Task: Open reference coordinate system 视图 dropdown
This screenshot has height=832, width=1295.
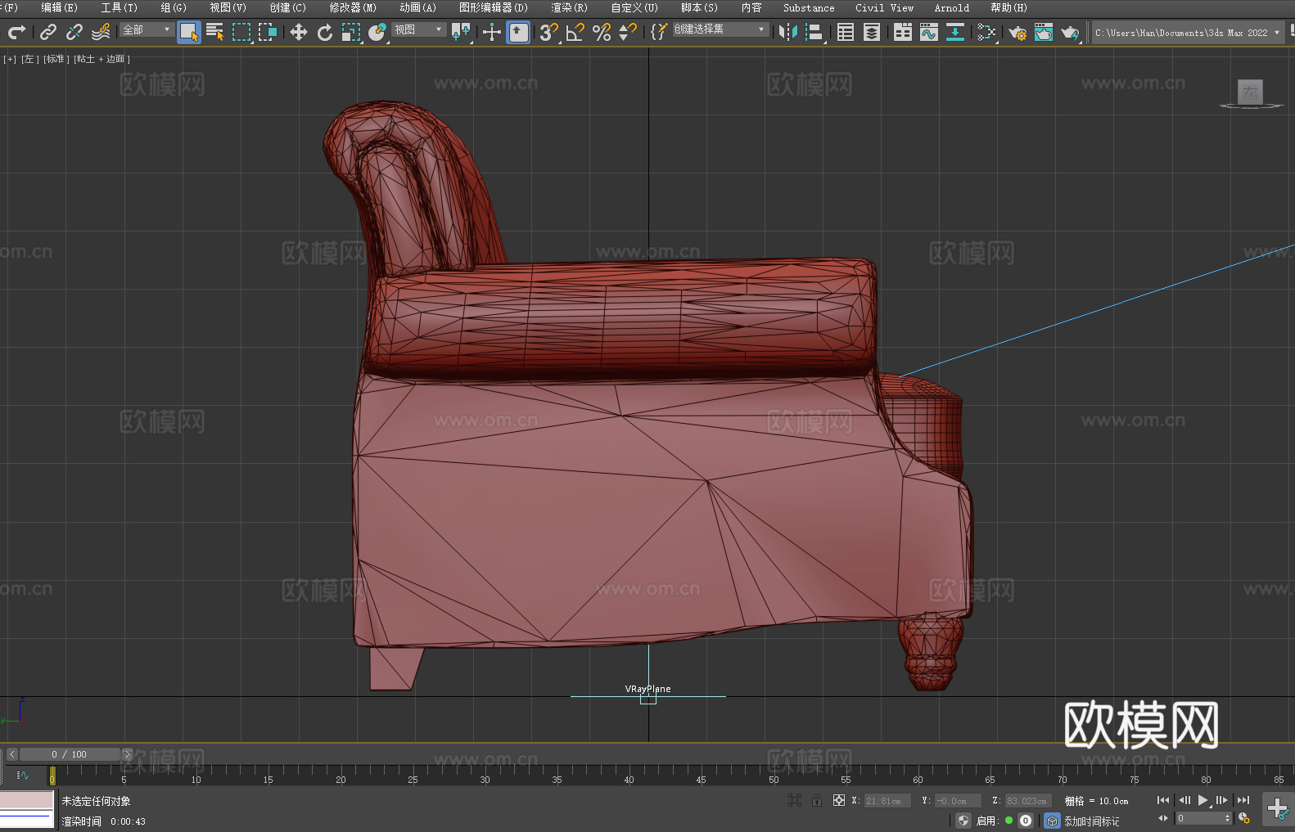Action: pyautogui.click(x=418, y=29)
